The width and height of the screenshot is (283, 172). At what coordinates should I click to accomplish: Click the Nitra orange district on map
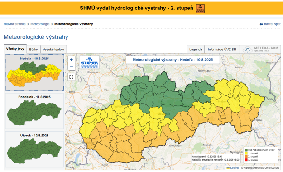click(120, 135)
